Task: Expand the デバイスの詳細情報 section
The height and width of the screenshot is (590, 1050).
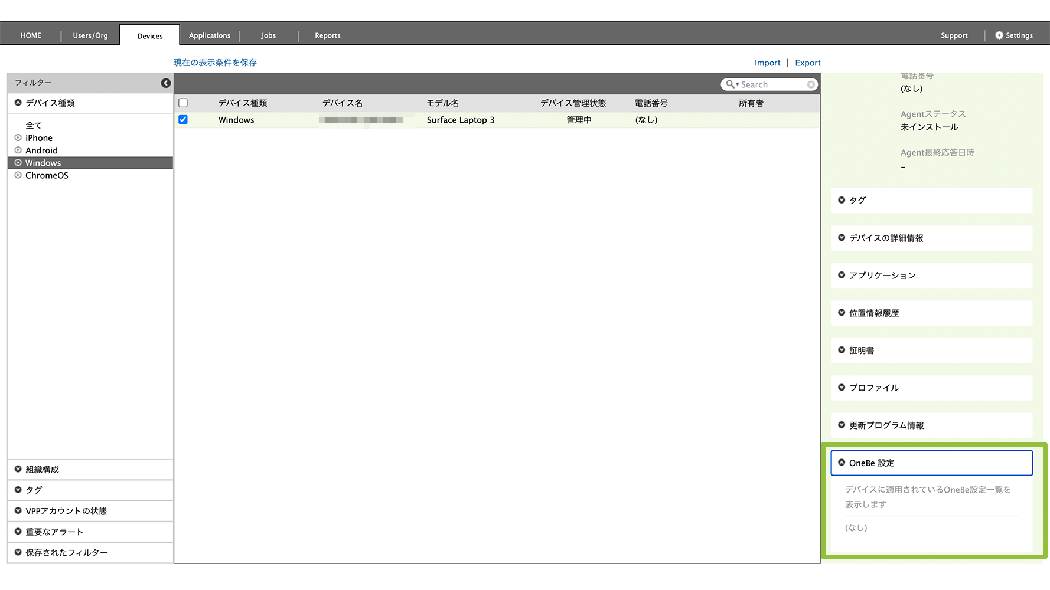Action: tap(932, 238)
